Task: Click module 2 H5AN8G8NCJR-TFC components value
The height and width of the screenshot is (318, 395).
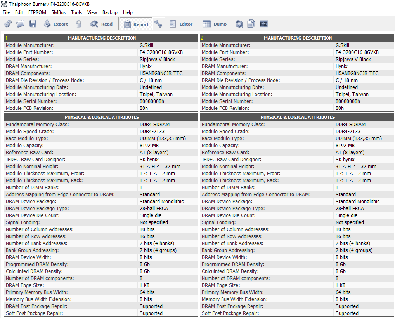Action: click(357, 73)
